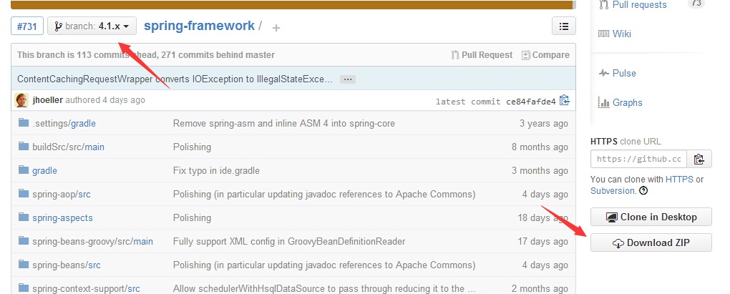Click the Wiki book icon
This screenshot has width=730, height=294.
(604, 34)
